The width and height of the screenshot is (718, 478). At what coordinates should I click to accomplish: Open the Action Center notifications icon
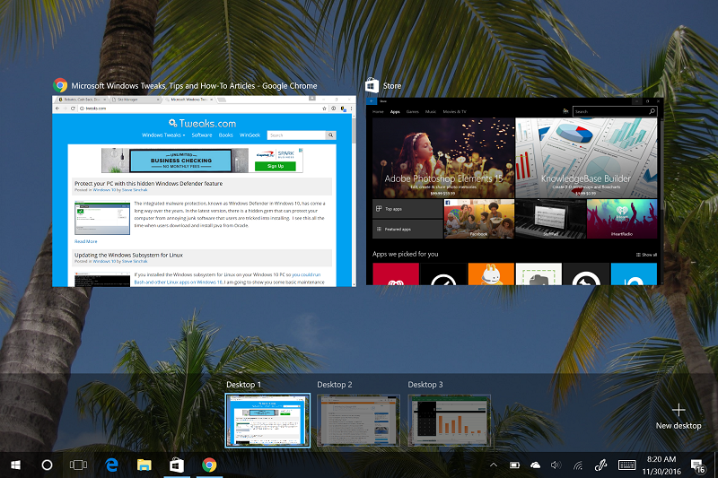click(698, 465)
